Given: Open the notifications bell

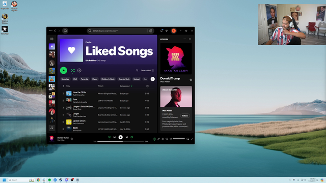Looking at the screenshot, I should click(x=161, y=30).
